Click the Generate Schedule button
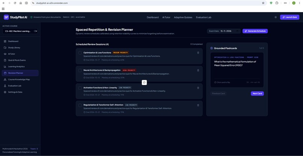Viewport: 303px width, 156px height. coord(255,31)
